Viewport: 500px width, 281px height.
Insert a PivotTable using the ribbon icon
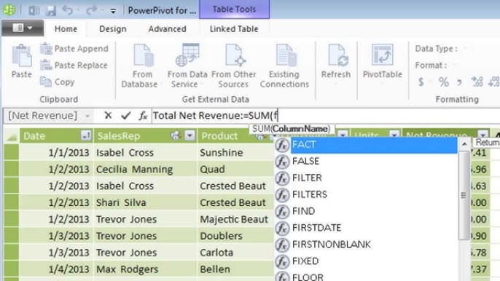tap(383, 55)
